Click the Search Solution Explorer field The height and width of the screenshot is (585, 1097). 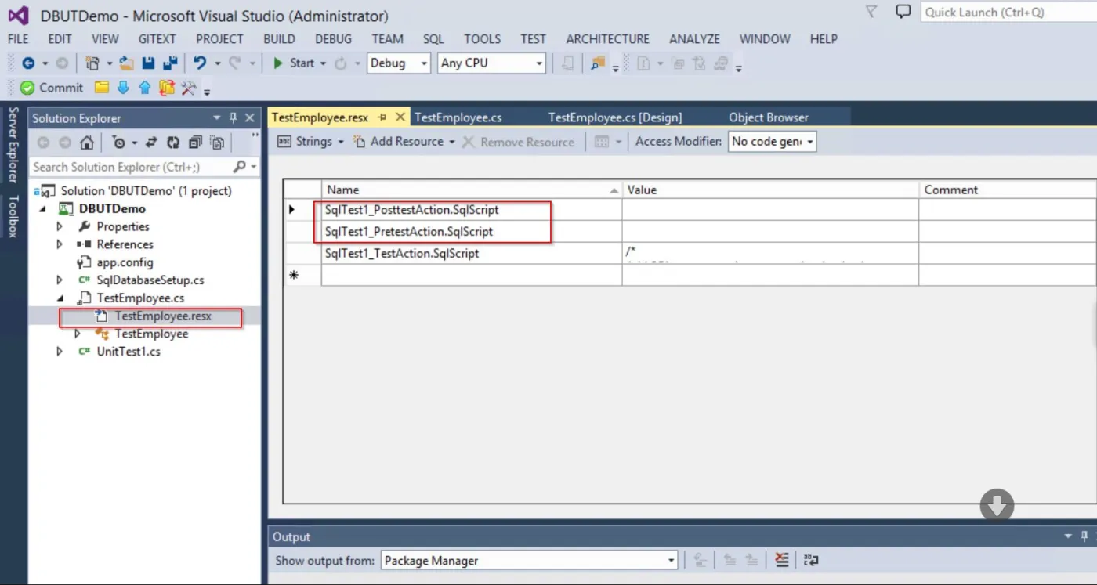[131, 167]
